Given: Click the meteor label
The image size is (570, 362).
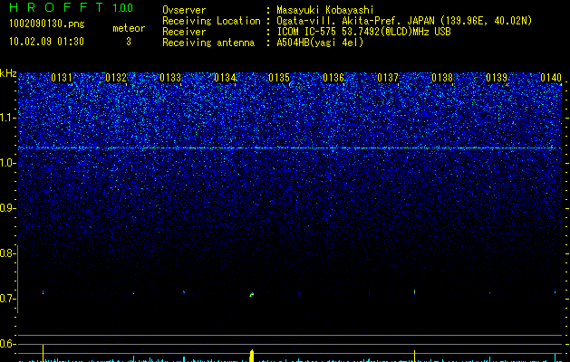Looking at the screenshot, I should (x=129, y=28).
